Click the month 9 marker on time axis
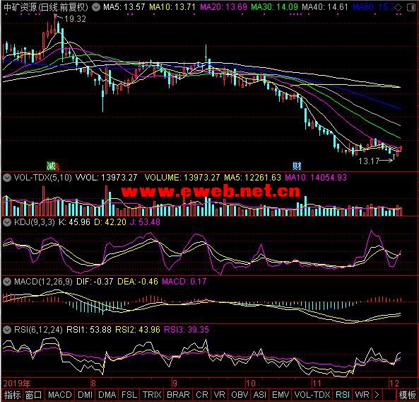 click(175, 384)
